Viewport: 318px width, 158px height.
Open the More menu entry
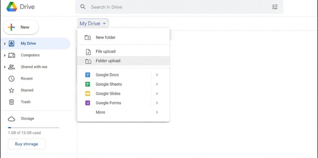[123, 112]
